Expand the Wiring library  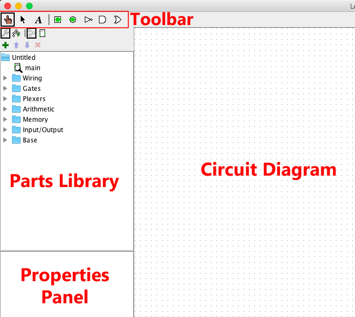point(5,78)
